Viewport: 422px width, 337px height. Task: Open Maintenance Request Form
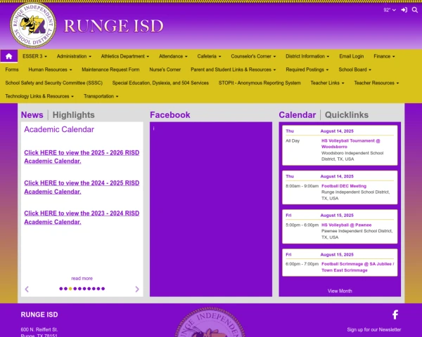(110, 70)
